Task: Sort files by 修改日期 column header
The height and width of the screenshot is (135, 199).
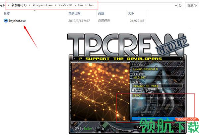Action: tap(74, 13)
